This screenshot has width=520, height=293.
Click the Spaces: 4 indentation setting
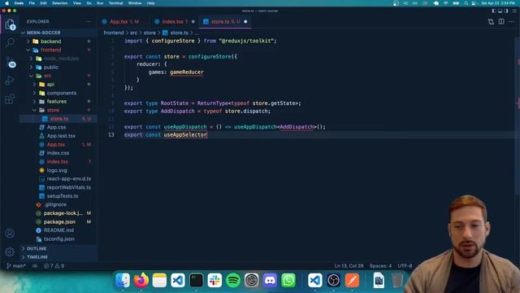click(381, 266)
